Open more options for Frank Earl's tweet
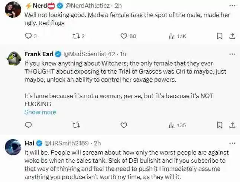 [232, 54]
